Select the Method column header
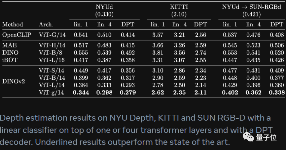 click(x=13, y=24)
